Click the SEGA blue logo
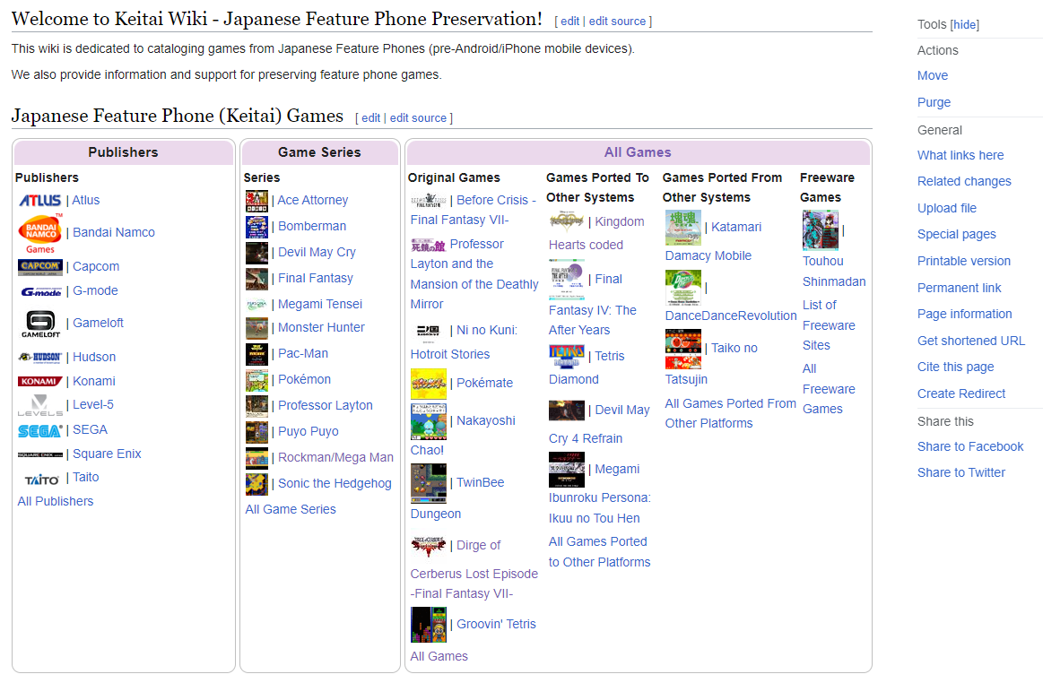The height and width of the screenshot is (683, 1043). 40,431
